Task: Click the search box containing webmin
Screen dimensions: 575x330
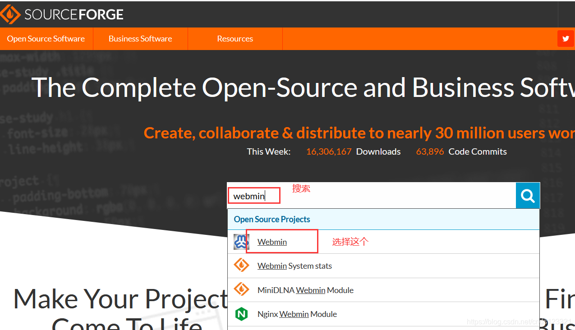Action: (372, 196)
